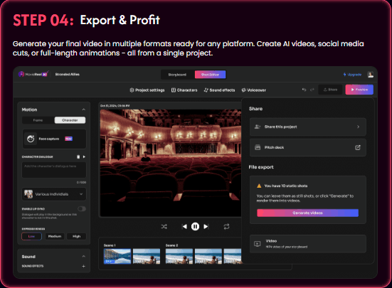Switch to the Storyboard tab
The height and width of the screenshot is (288, 392).
coord(177,75)
